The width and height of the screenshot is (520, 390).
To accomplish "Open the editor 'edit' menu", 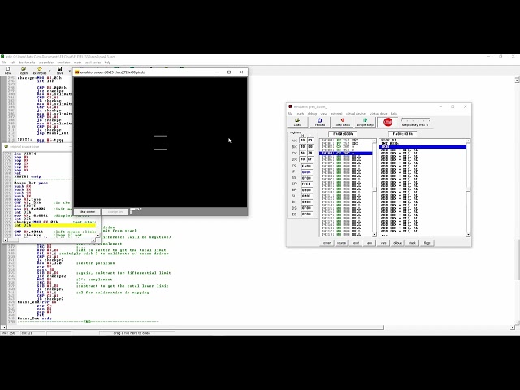I will (x=13, y=63).
